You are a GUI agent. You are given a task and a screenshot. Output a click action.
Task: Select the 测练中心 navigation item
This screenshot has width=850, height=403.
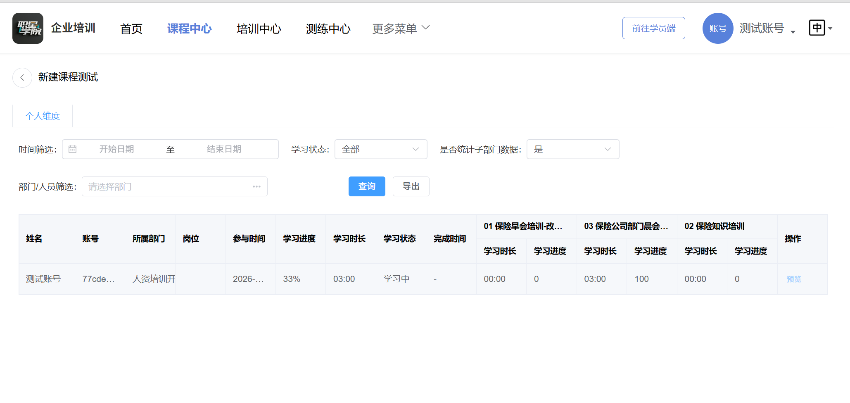pos(328,28)
